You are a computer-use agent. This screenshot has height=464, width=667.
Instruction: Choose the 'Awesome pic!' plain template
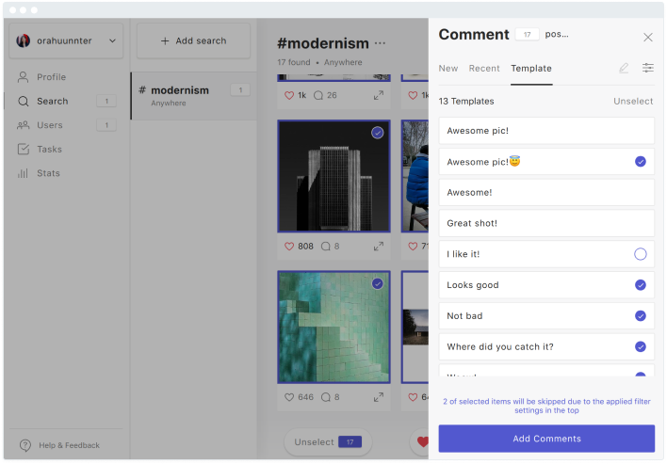[x=546, y=131]
